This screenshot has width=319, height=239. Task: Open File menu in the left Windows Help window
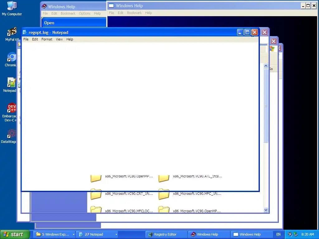(x=45, y=13)
